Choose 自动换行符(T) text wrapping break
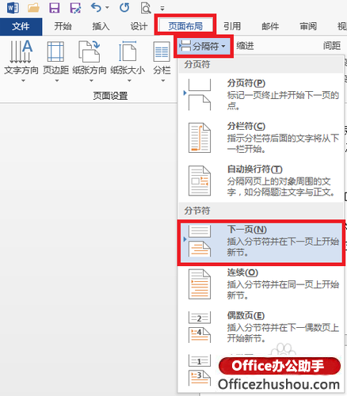Viewport: 347px width, 396px height. coord(261,181)
